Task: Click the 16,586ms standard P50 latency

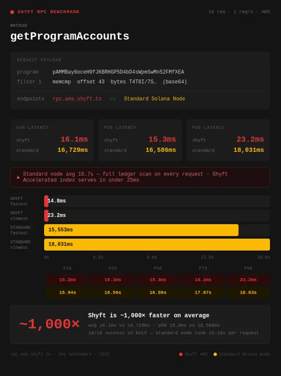Action: (x=160, y=150)
